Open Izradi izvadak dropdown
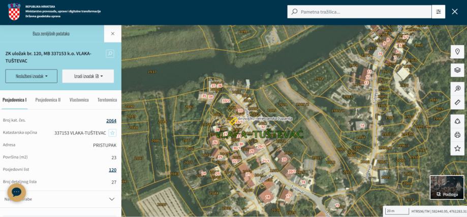The height and width of the screenshot is (217, 467). (88, 76)
